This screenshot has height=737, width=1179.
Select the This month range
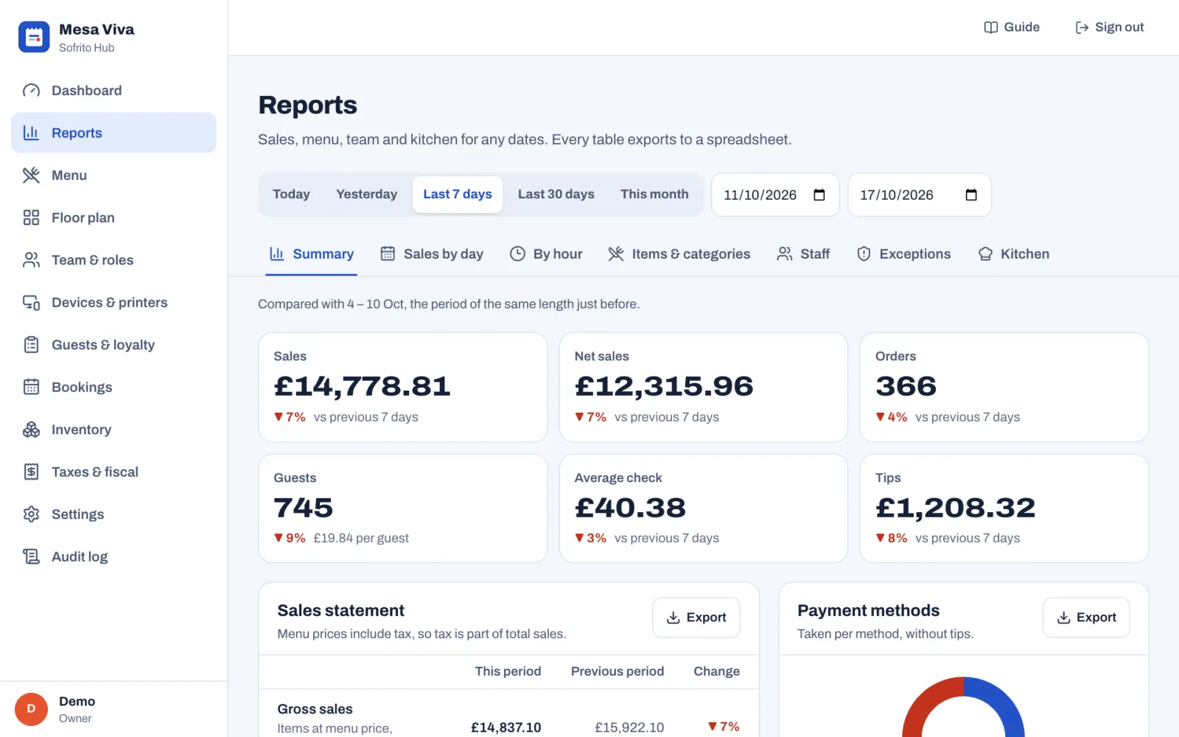(654, 195)
